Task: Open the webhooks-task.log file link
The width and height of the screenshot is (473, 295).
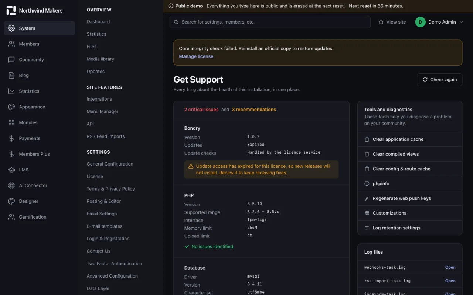Action: tap(450, 267)
